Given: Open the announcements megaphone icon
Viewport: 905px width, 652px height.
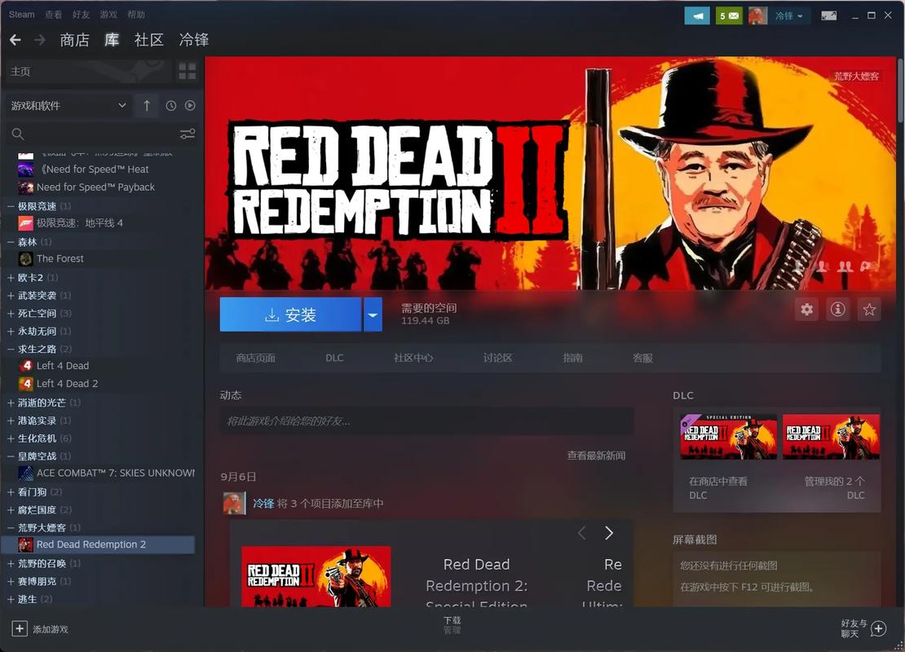Looking at the screenshot, I should pyautogui.click(x=697, y=15).
